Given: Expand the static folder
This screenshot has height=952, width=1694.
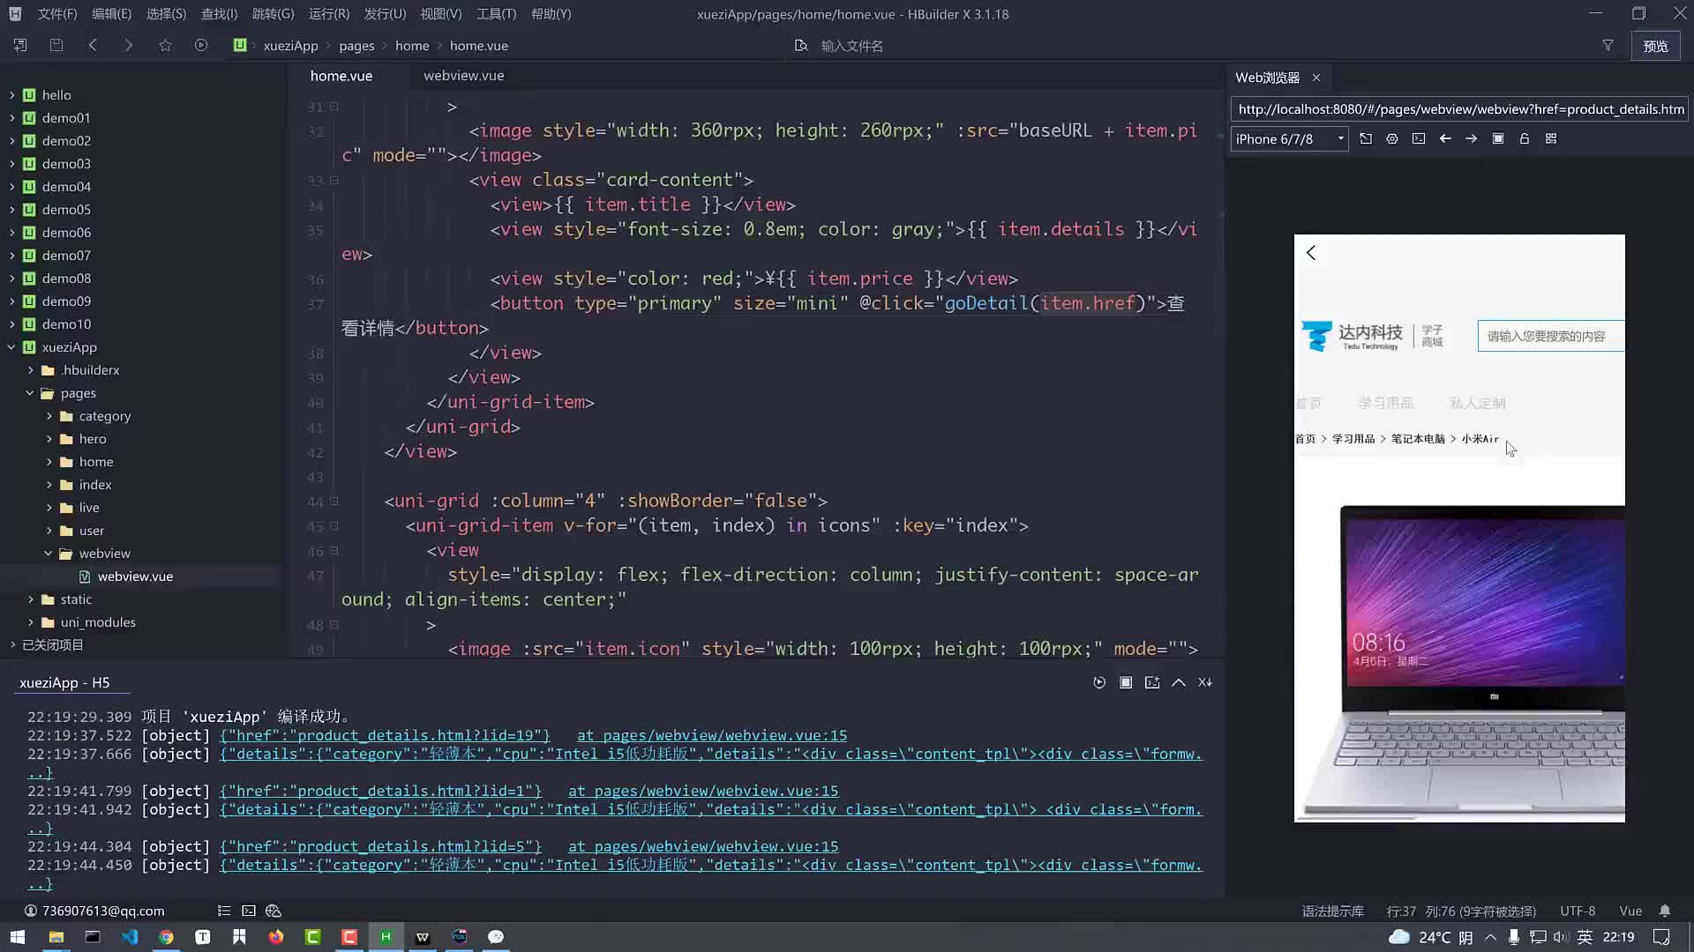Looking at the screenshot, I should click(x=30, y=599).
